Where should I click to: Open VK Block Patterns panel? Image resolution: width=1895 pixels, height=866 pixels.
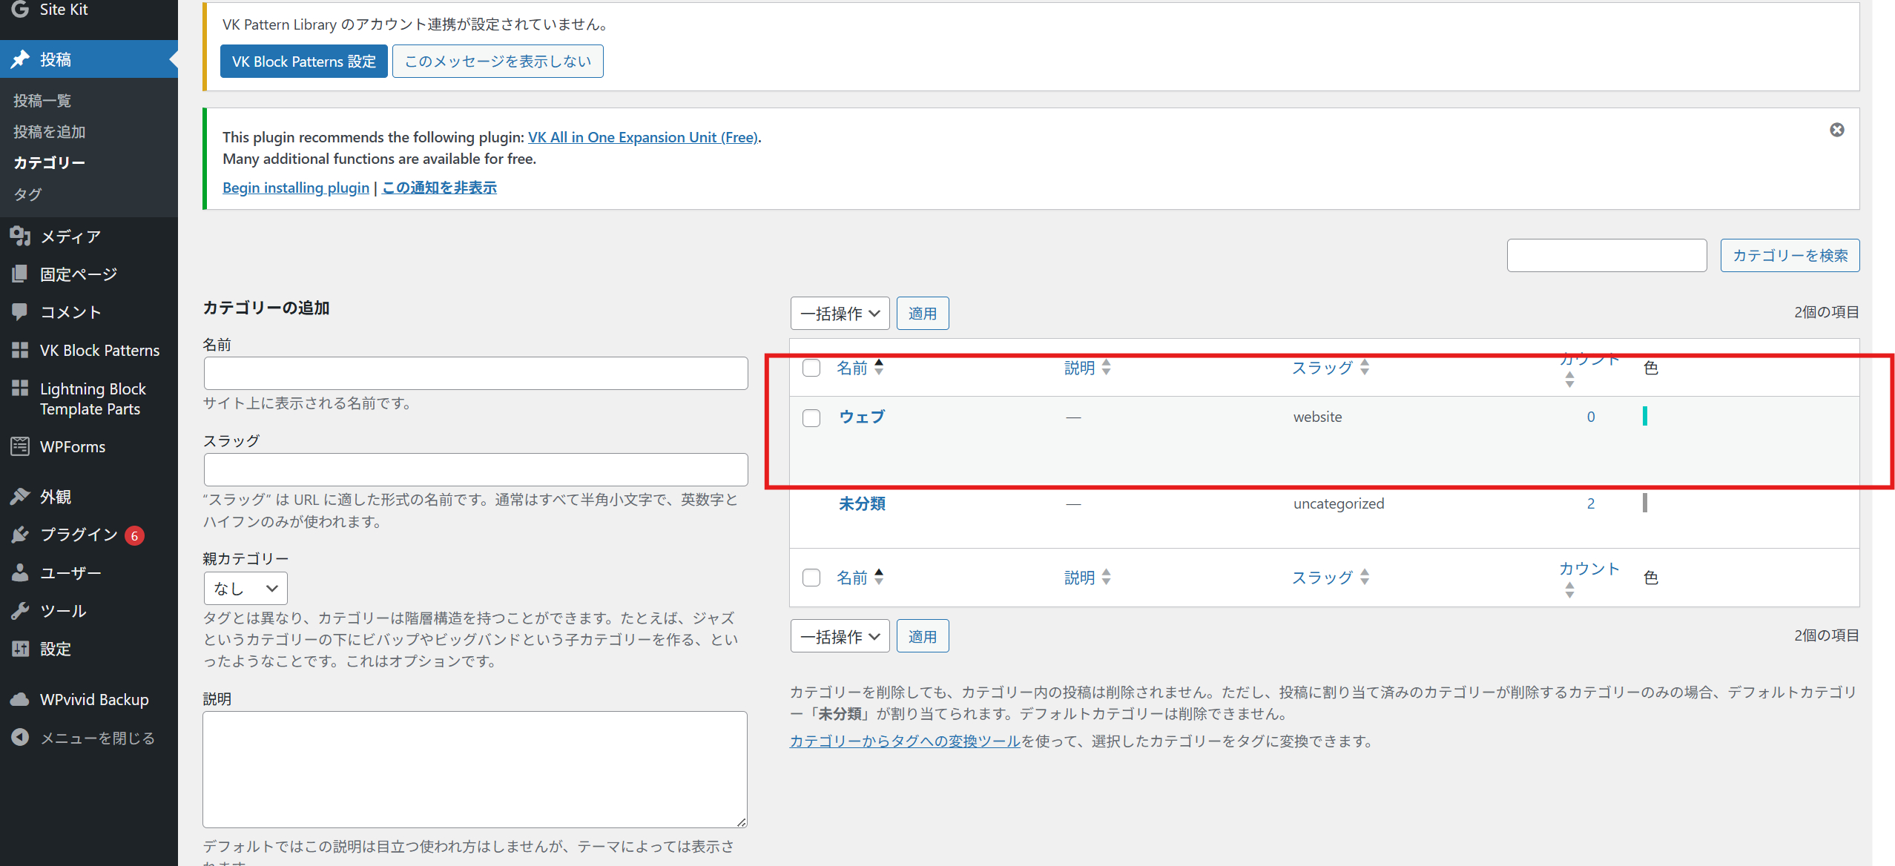tap(99, 349)
